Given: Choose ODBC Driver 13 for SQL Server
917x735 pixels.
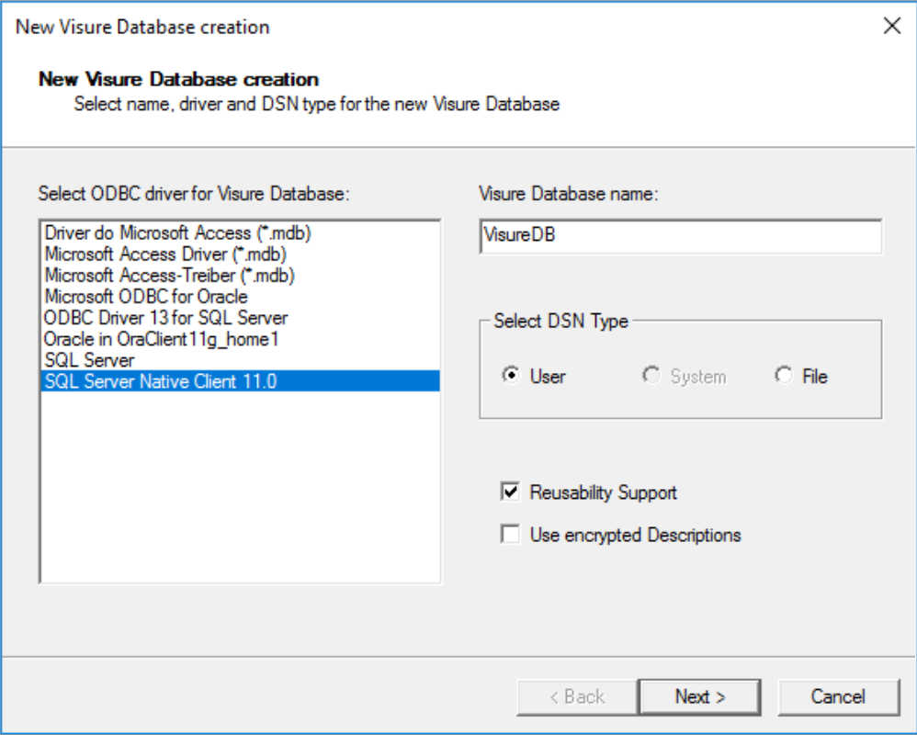Looking at the screenshot, I should [x=241, y=318].
